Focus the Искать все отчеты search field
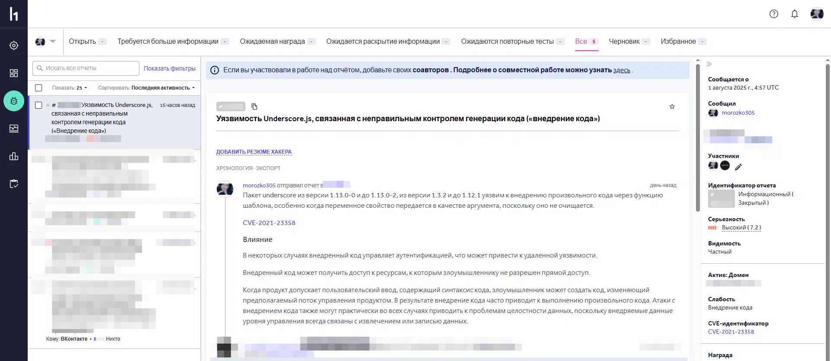 click(86, 68)
